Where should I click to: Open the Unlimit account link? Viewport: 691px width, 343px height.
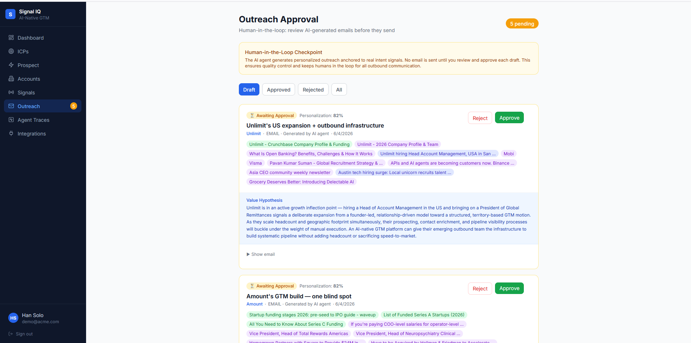[254, 134]
